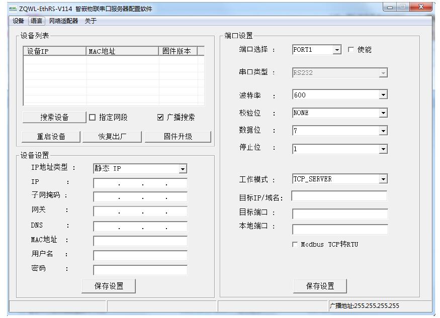The image size is (440, 318).
Task: Click the 网关 input field
Action: pyautogui.click(x=140, y=211)
